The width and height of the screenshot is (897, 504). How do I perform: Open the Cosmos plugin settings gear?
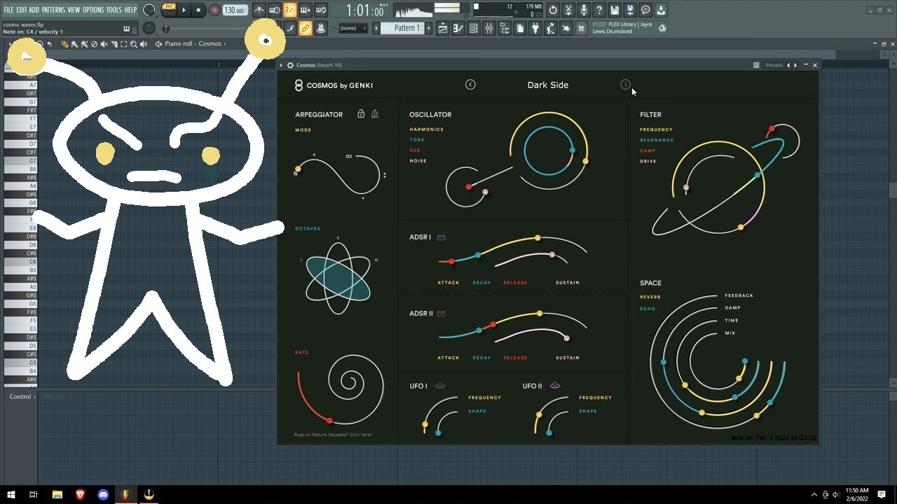[290, 65]
